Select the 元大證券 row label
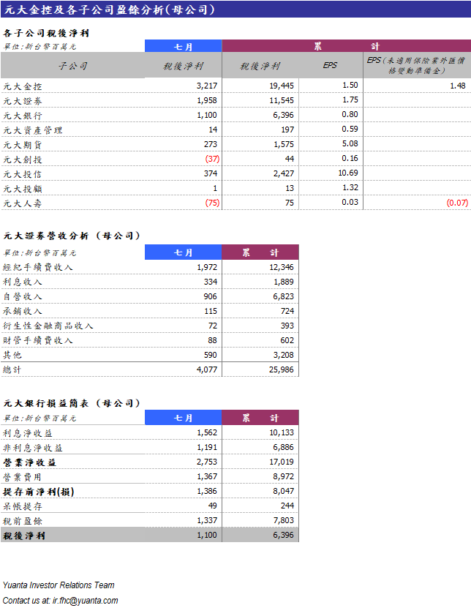This screenshot has width=471, height=608. [23, 101]
